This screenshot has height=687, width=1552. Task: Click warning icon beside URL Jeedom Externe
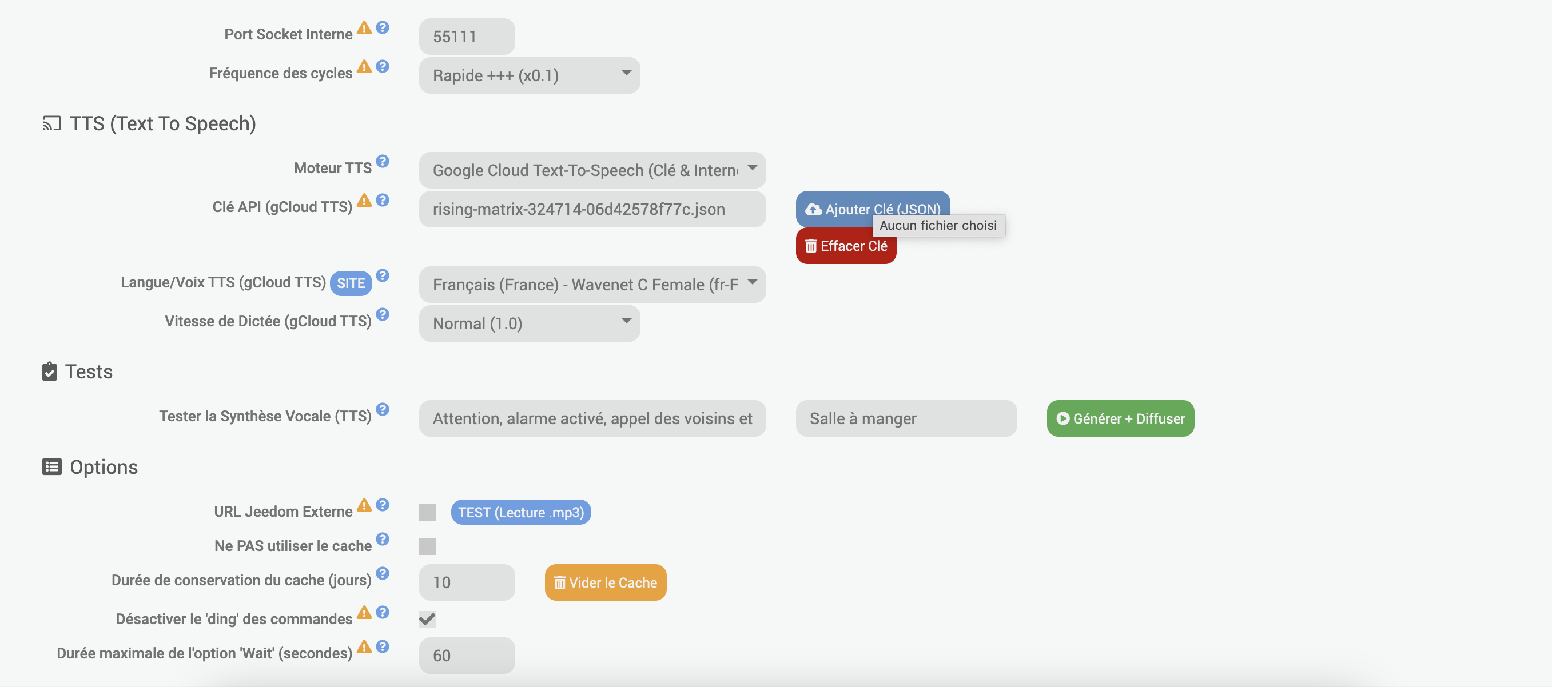364,505
